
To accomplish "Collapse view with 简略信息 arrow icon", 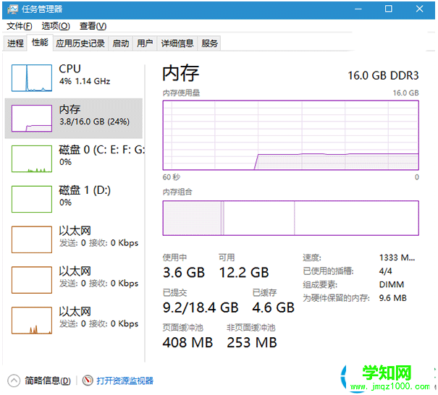I will tap(14, 381).
